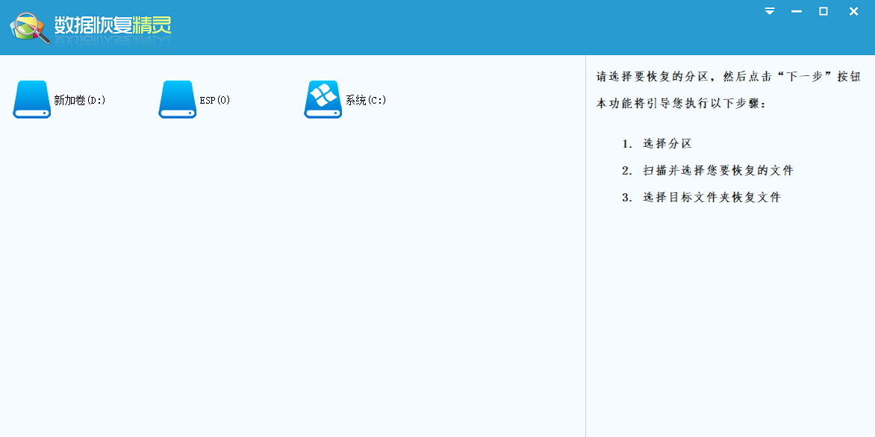Open the title bar dropdown menu arrow

coord(769,11)
